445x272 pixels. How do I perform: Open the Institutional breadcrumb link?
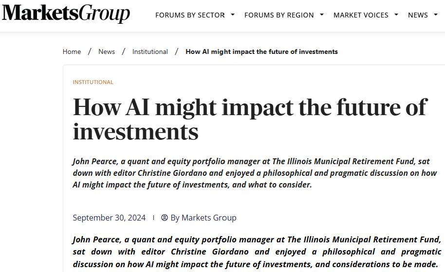[150, 51]
